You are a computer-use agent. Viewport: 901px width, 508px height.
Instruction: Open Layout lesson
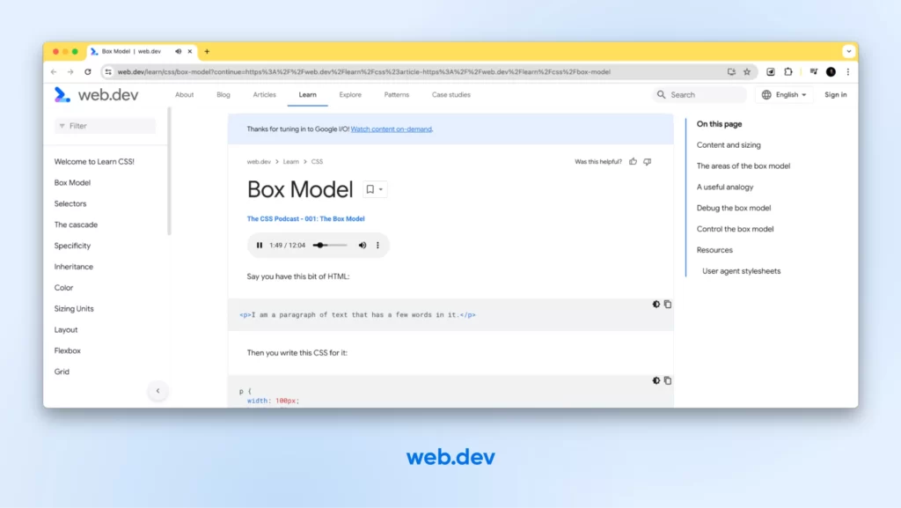click(x=66, y=330)
